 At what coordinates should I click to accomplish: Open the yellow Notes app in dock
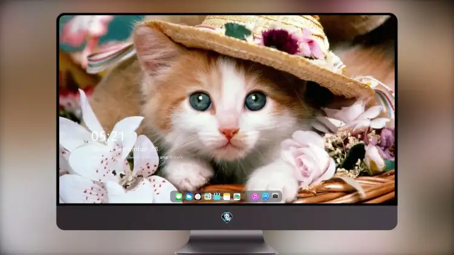click(227, 197)
